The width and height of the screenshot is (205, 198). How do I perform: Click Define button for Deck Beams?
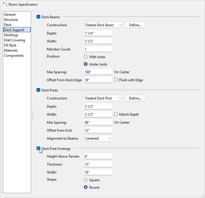(x=135, y=25)
